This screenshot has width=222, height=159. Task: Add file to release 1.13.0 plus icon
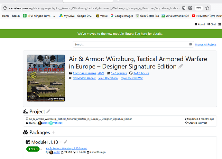(x=41, y=149)
